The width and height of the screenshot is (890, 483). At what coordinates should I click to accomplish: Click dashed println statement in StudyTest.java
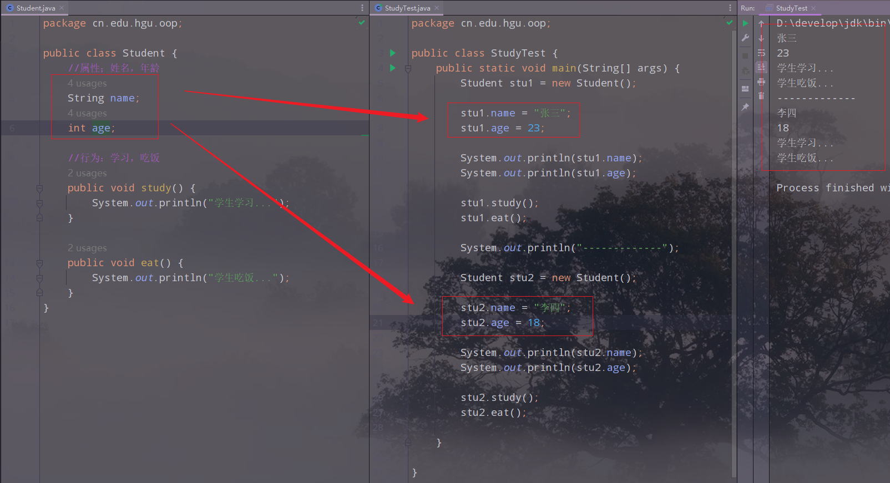[x=569, y=248]
